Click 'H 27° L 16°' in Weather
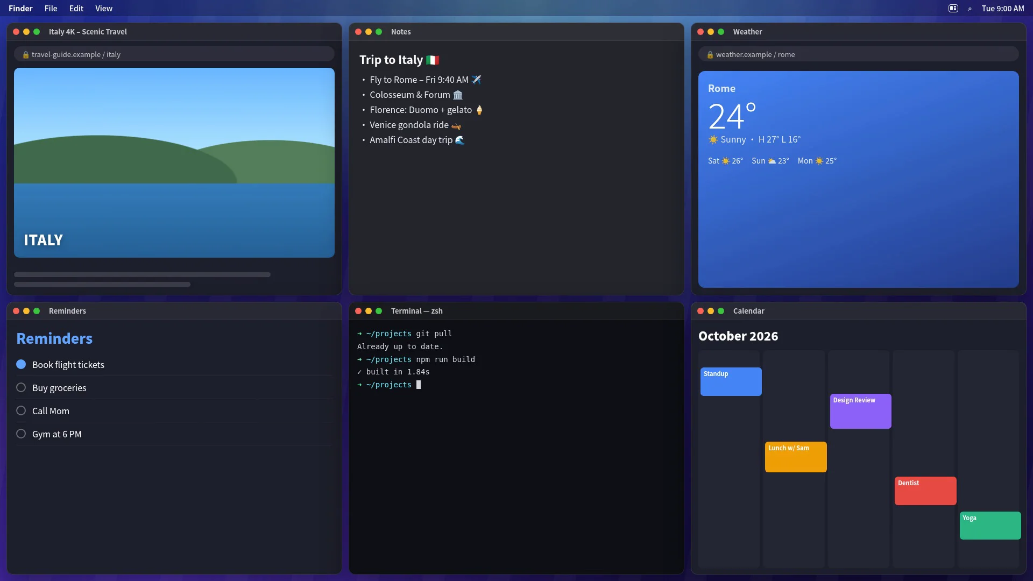The width and height of the screenshot is (1033, 581). pos(779,139)
